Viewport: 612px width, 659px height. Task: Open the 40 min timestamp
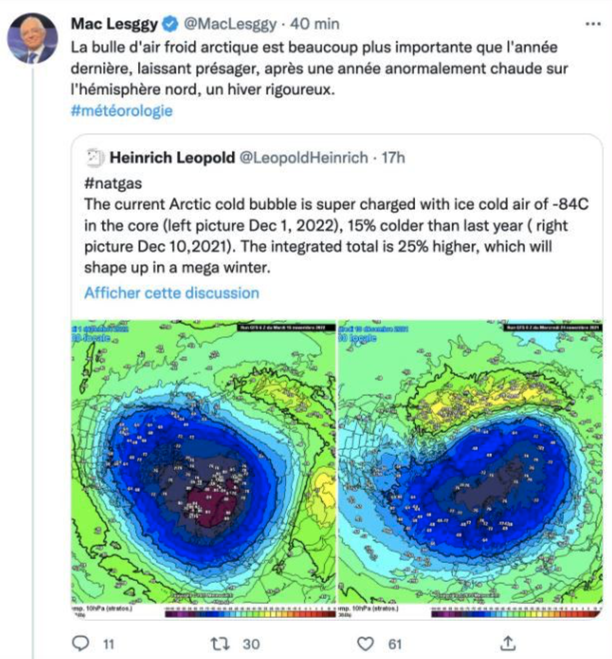coord(315,24)
